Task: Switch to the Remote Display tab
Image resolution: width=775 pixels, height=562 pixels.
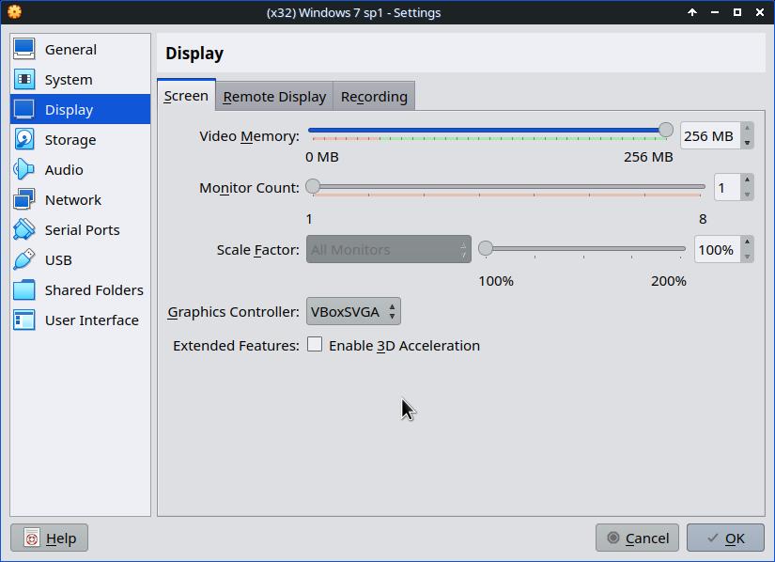Action: pos(274,97)
